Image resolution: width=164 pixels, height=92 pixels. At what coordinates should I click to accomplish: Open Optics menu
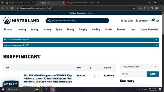pos(59,29)
